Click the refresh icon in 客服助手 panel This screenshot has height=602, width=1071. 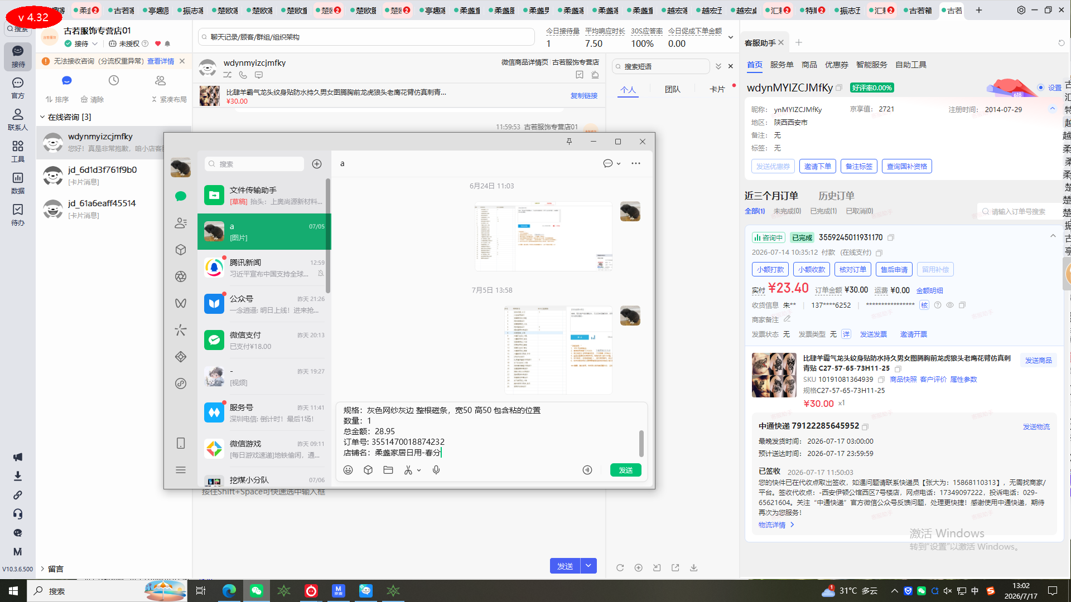coord(1061,43)
